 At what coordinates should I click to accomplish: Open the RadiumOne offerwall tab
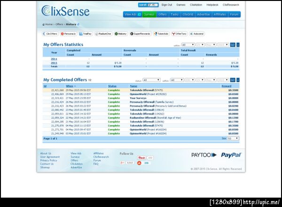click(x=103, y=34)
